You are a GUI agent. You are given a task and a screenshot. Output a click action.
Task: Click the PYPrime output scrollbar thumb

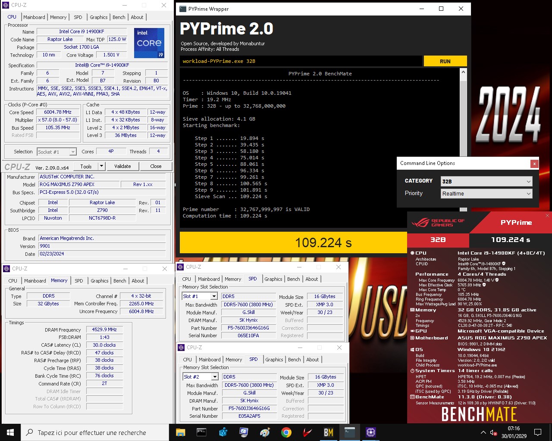click(463, 118)
